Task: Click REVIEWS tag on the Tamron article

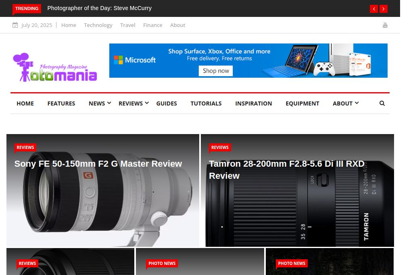Action: tap(220, 147)
